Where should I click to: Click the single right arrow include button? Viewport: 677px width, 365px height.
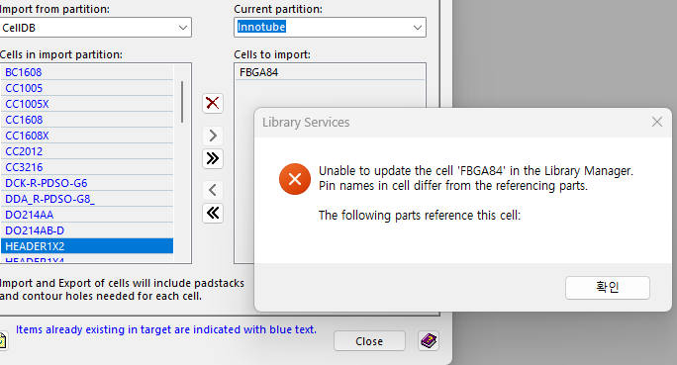(x=213, y=136)
